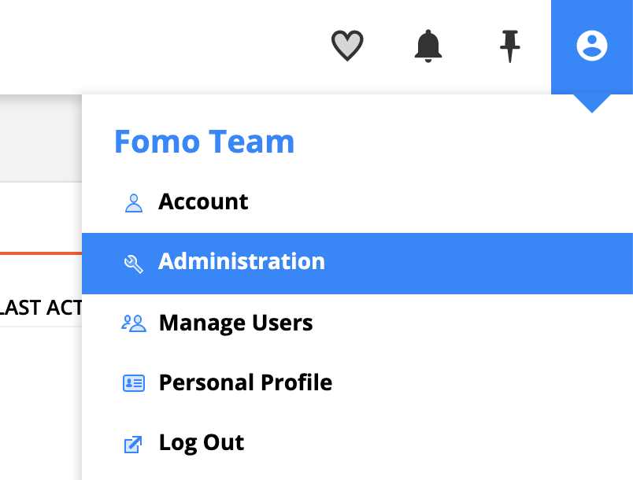Click the pushpin icon in header
Screen dimensions: 633x480
[x=510, y=46]
